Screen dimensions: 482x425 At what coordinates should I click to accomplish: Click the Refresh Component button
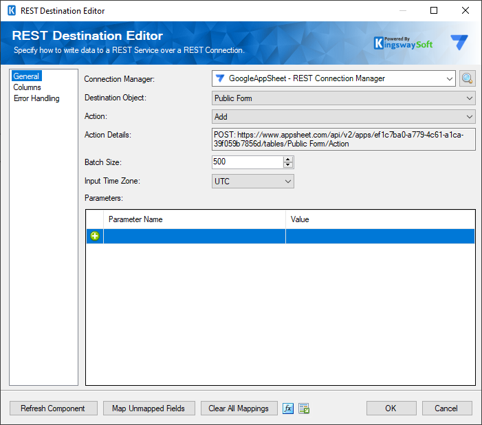54,408
